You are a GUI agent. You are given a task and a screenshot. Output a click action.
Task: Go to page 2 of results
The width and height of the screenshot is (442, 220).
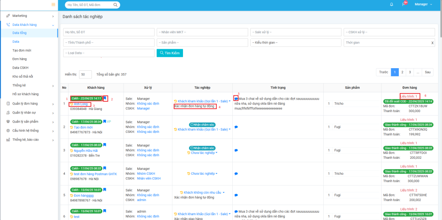click(402, 72)
